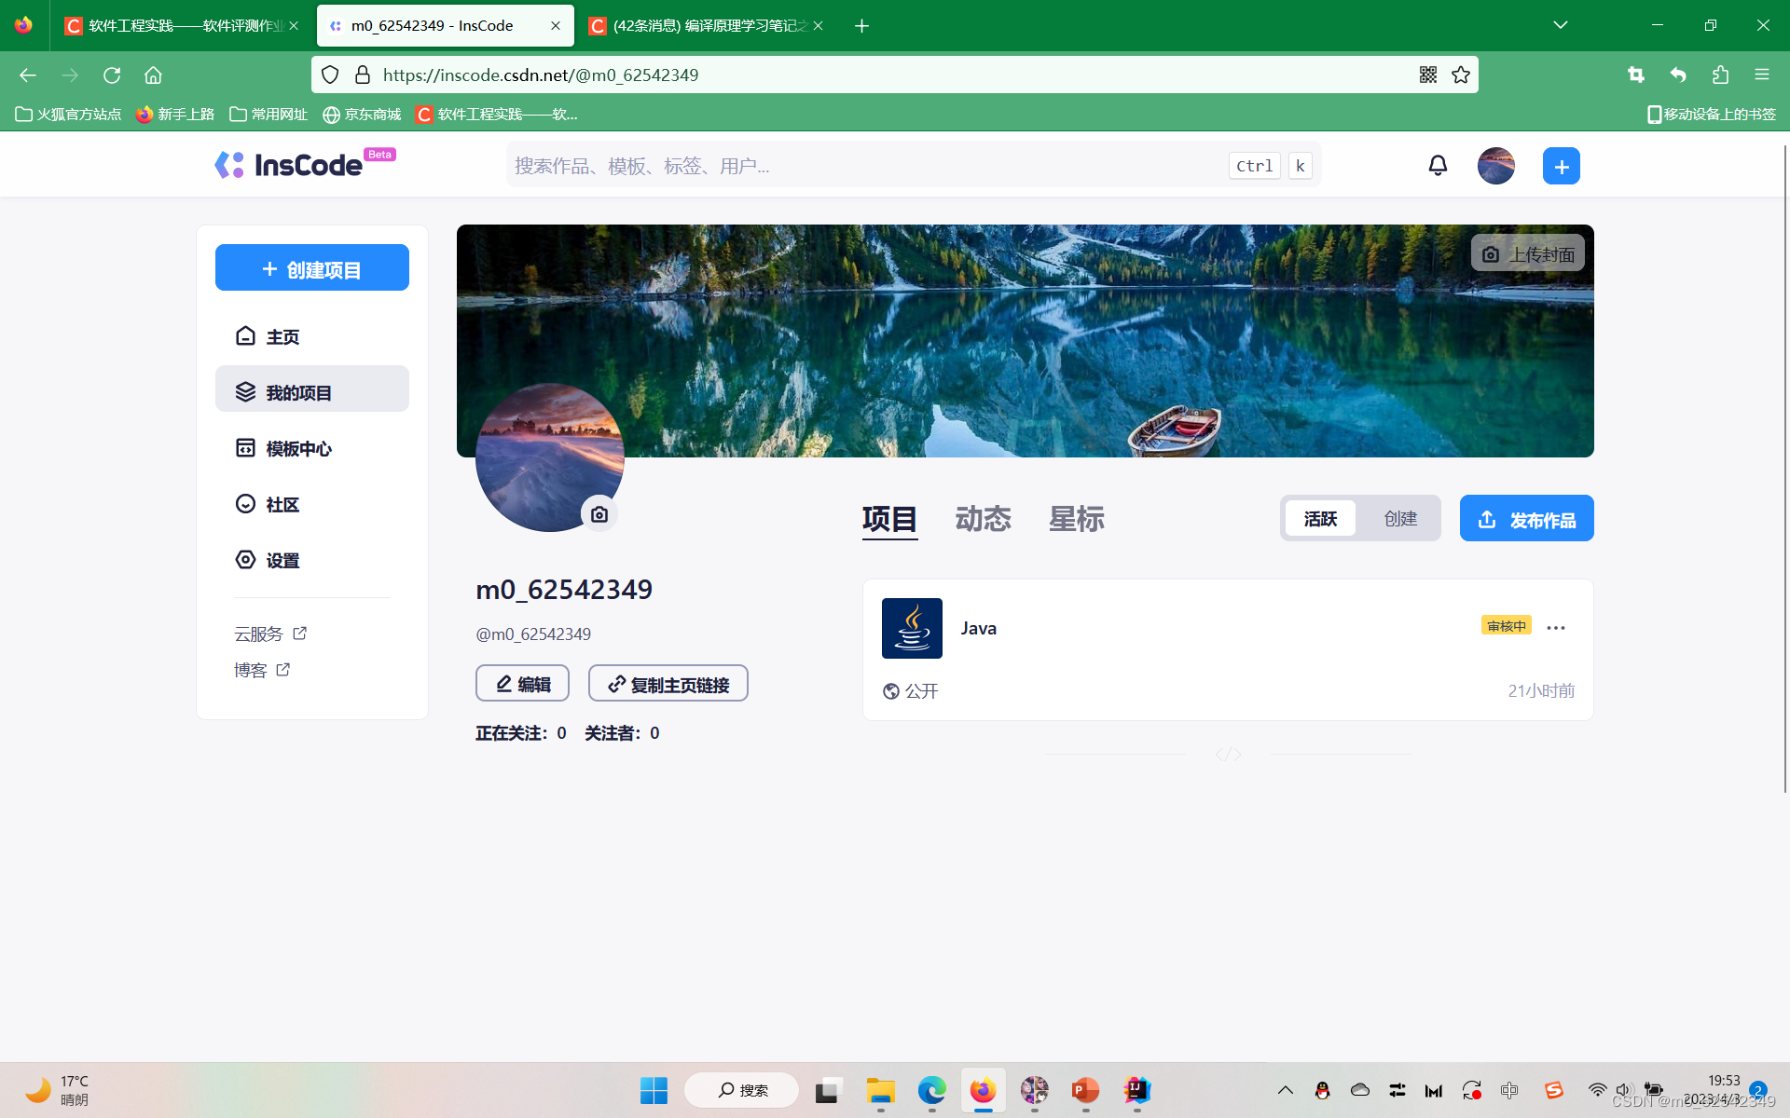1790x1118 pixels.
Task: Launch PowerPoint from the taskbar
Action: tap(1084, 1090)
